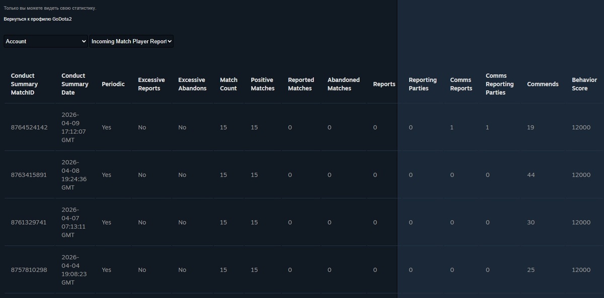This screenshot has height=298, width=604.
Task: Select match ID 8757810298
Action: [x=29, y=270]
